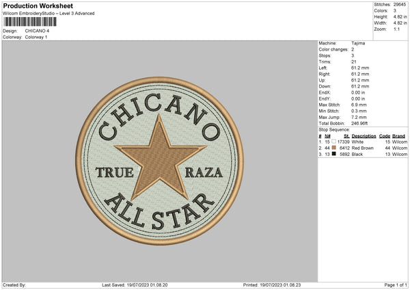Click the Max Jump value 7.2 mm
Viewport: 410px width, 290px height.
359,117
